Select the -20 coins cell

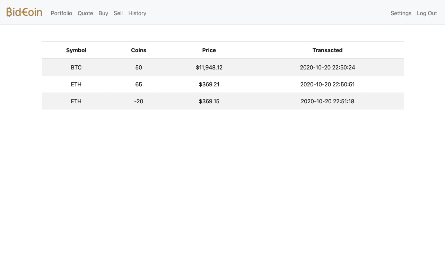click(x=139, y=101)
